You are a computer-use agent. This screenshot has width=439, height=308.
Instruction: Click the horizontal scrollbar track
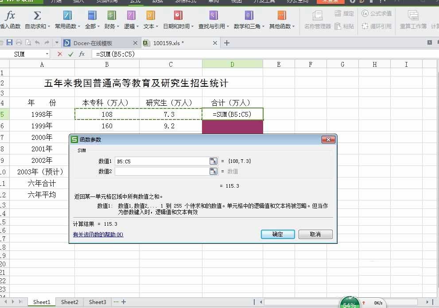pos(341,302)
